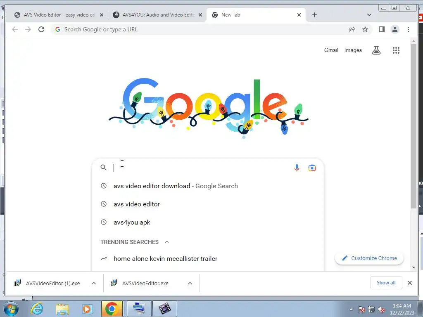Open the Action Center flag icon
Image resolution: width=423 pixels, height=317 pixels.
(361, 310)
